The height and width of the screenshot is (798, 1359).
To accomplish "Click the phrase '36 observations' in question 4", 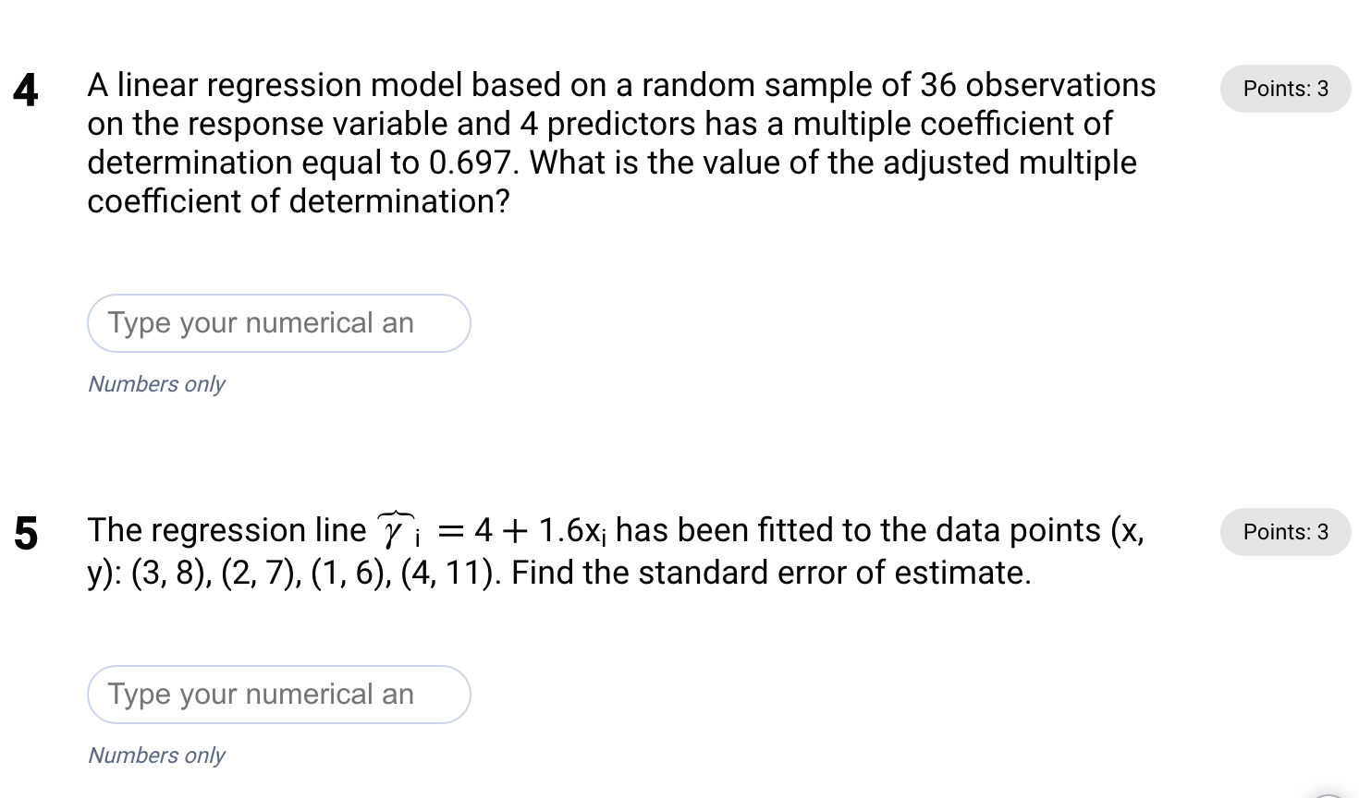I will tap(1035, 85).
